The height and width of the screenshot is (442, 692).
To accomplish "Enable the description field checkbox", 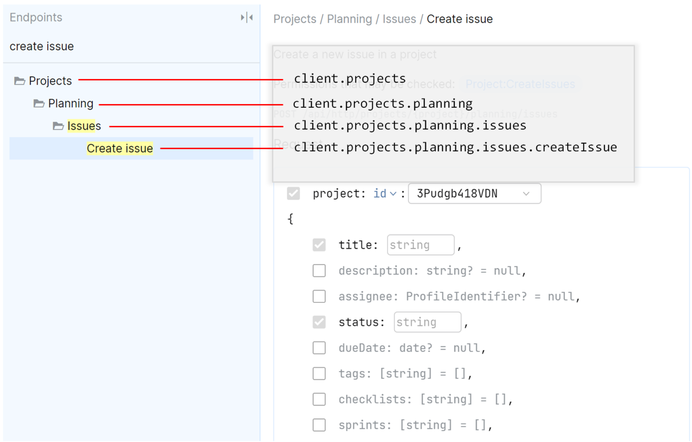I will click(319, 271).
